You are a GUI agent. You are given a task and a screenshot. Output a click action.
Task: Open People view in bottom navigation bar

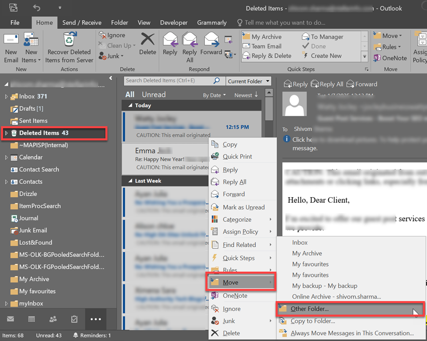[53, 319]
